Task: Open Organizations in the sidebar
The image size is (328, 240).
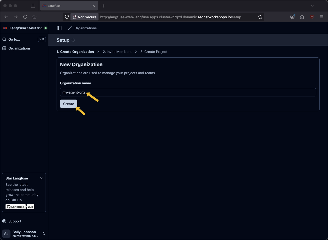Action: click(19, 48)
